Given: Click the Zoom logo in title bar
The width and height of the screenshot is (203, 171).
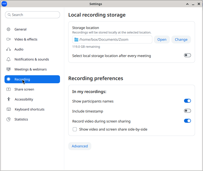Looking at the screenshot, I should [x=4, y=4].
